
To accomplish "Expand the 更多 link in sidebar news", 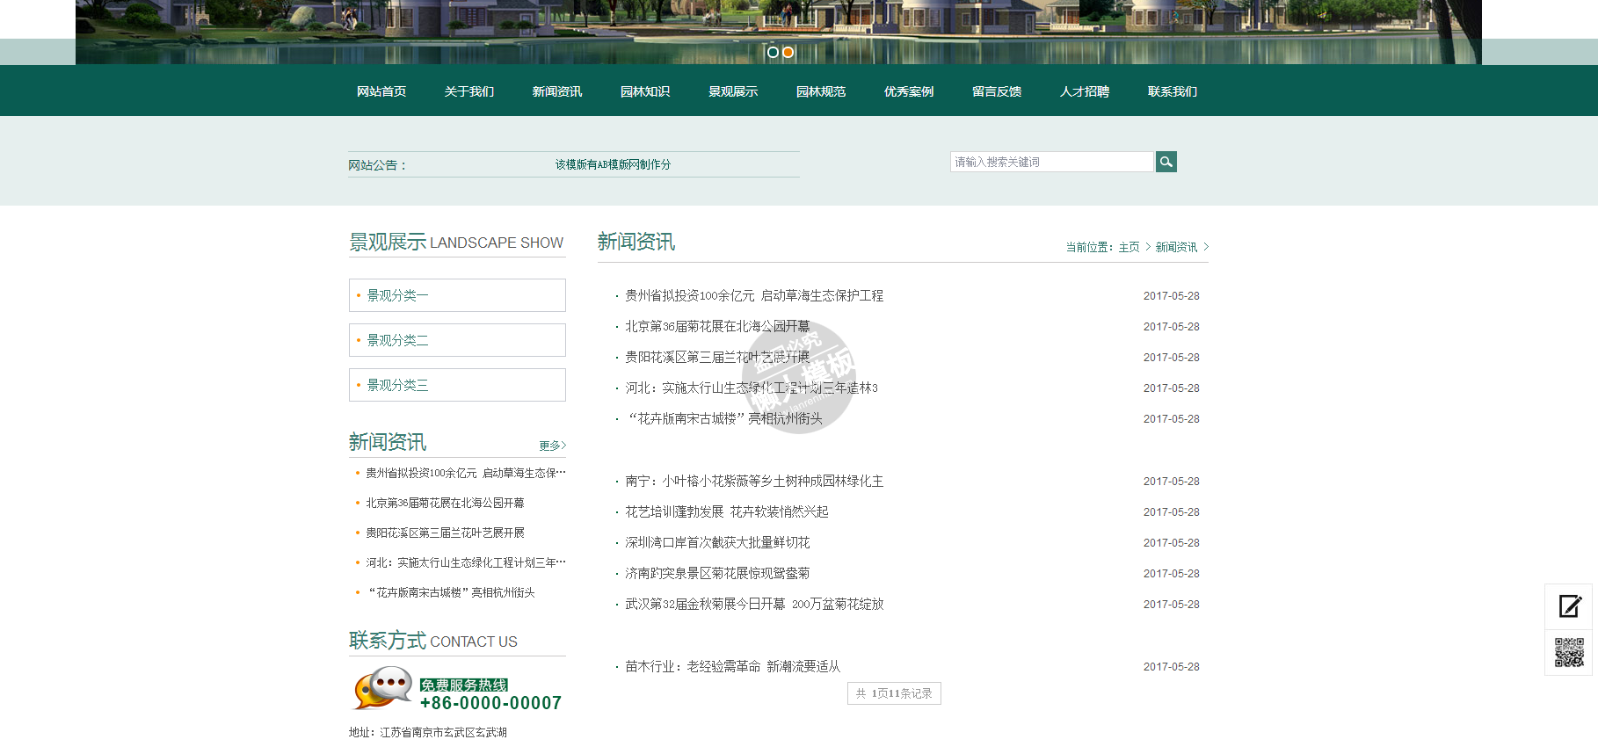I will 552,446.
